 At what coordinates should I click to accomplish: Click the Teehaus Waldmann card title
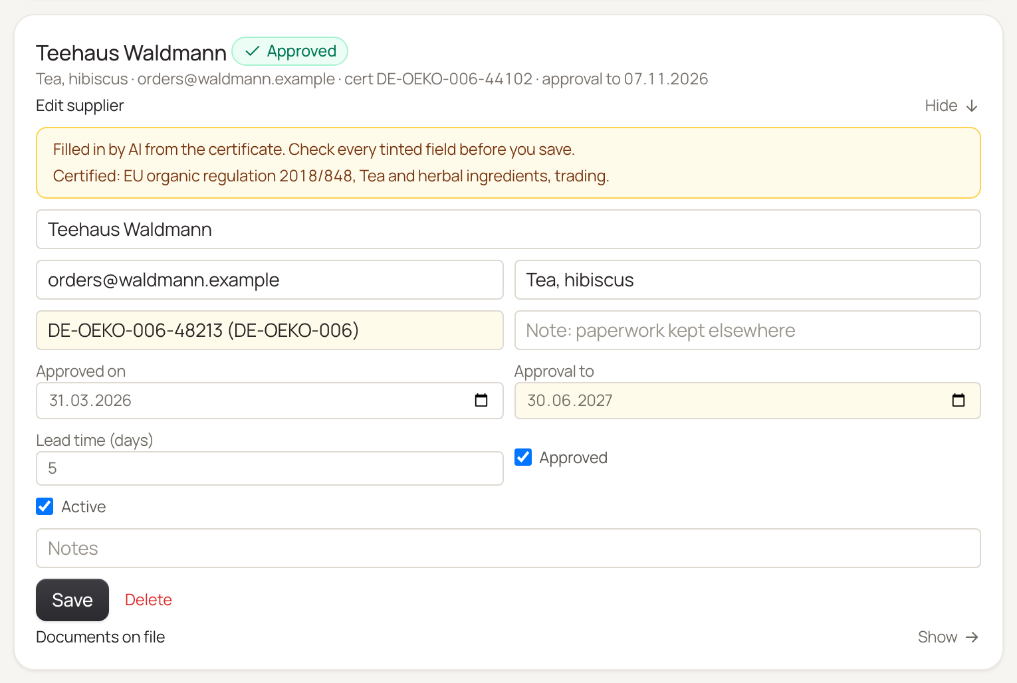(132, 52)
